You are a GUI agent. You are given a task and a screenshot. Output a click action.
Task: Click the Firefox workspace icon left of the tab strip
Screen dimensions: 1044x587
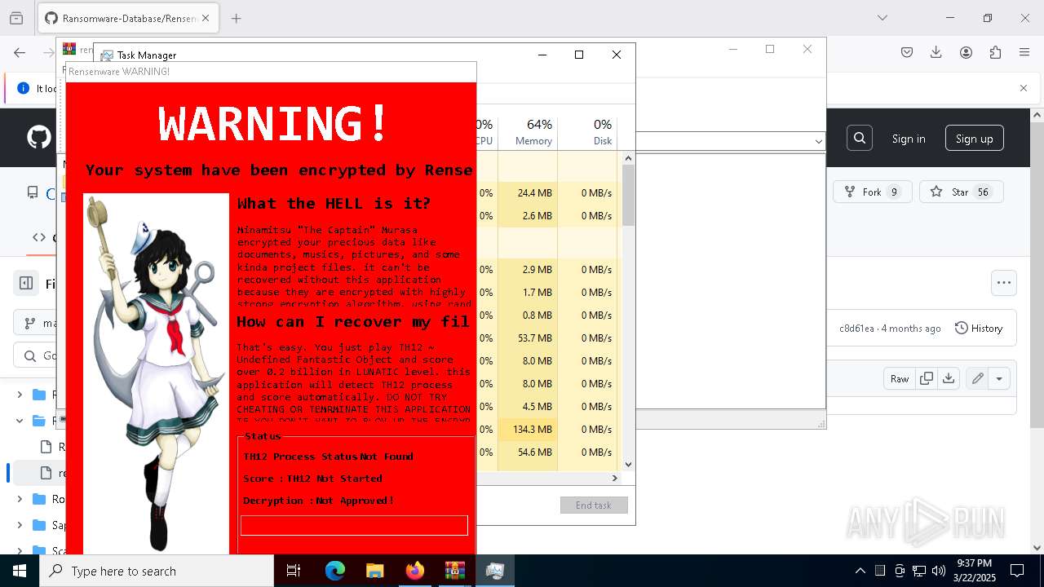(x=16, y=18)
